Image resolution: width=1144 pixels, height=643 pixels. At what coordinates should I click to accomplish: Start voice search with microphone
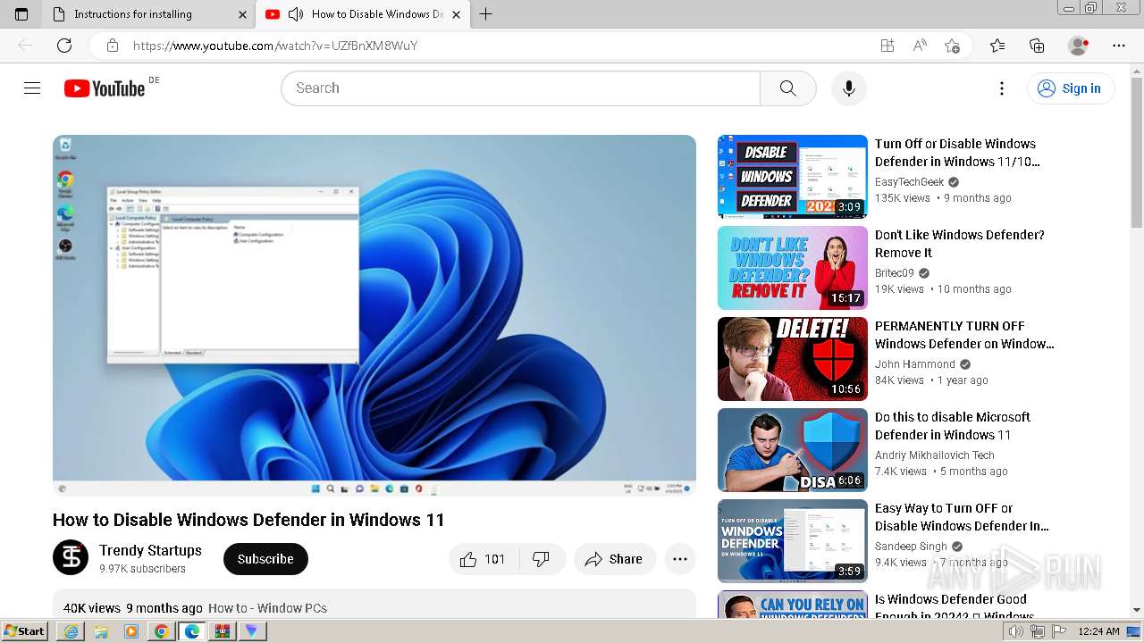[x=849, y=88]
